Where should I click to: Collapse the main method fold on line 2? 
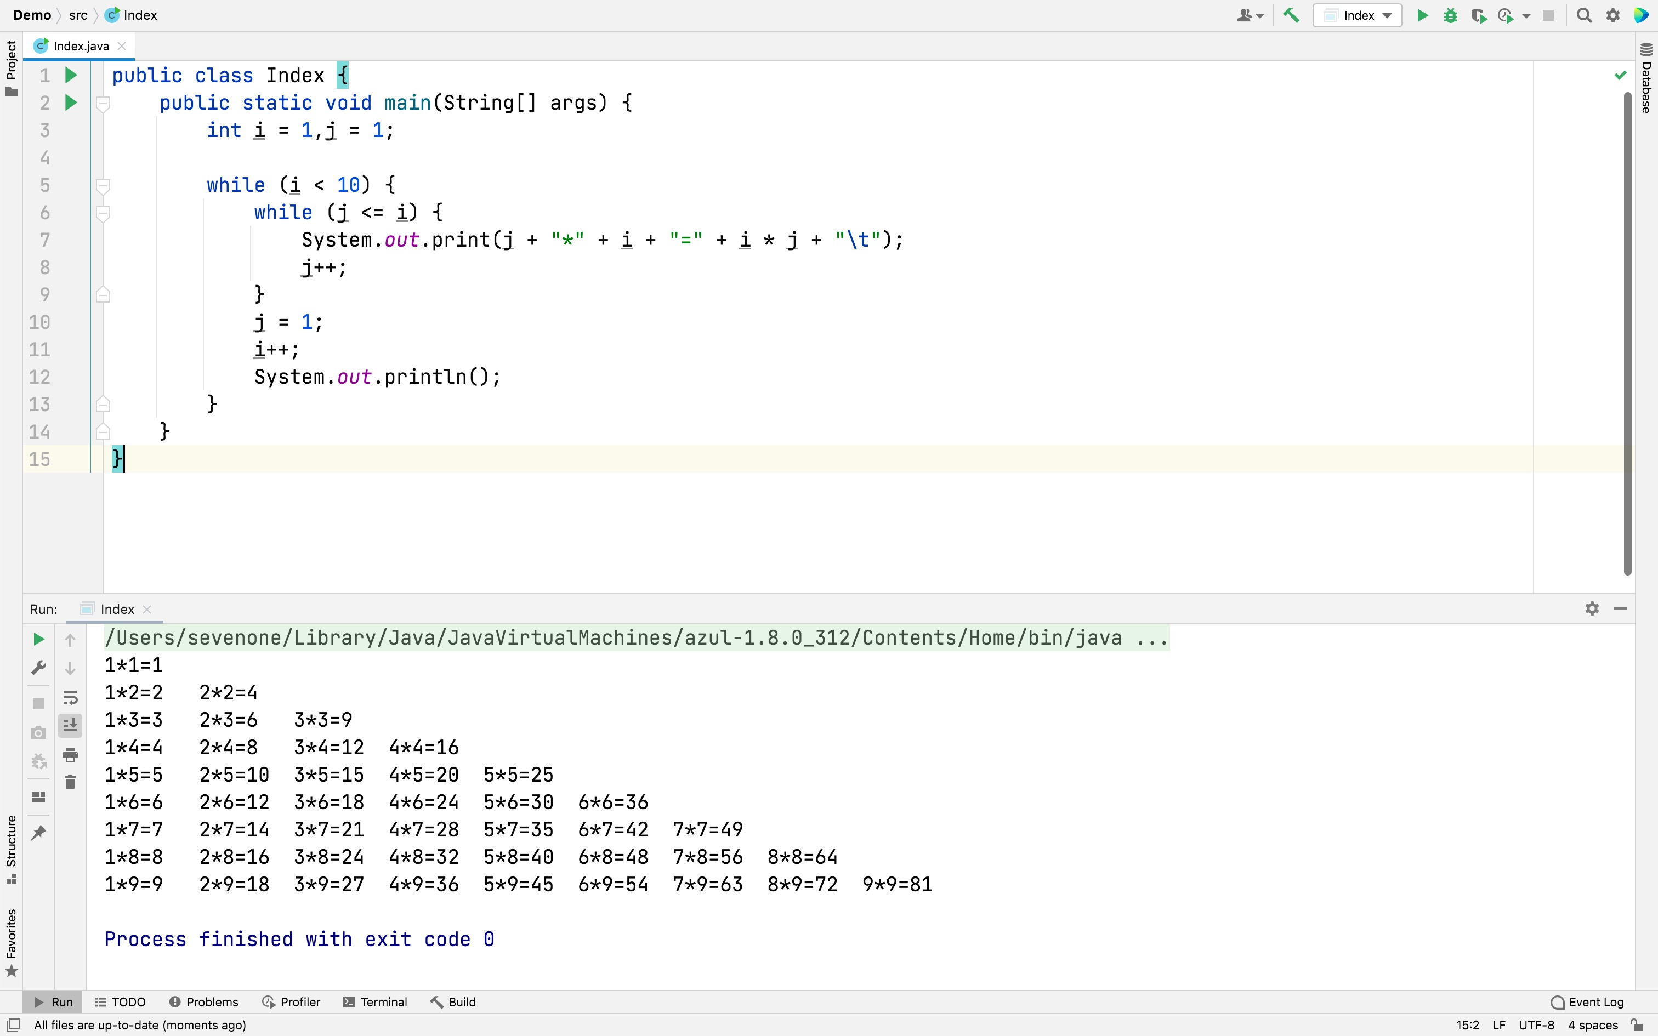[103, 104]
